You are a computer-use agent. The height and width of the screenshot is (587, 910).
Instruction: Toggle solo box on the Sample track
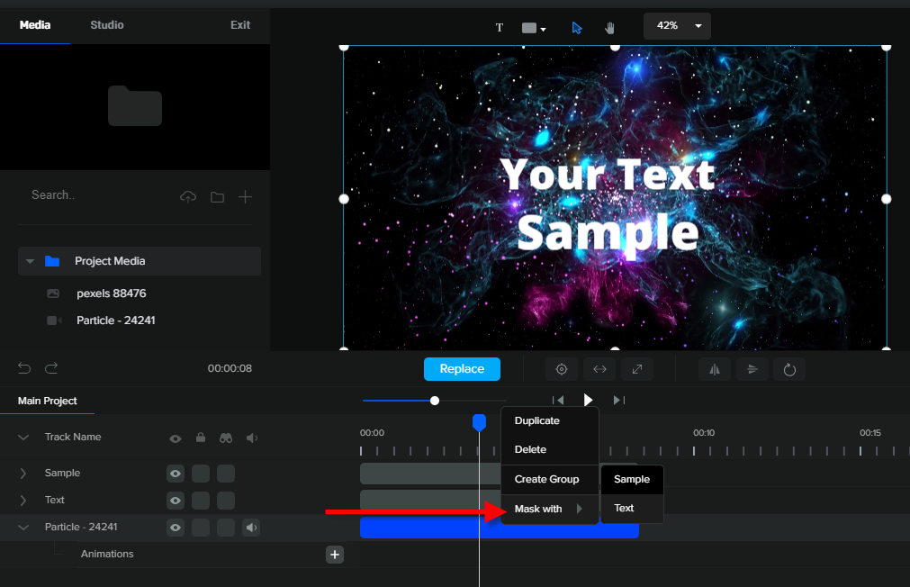226,474
